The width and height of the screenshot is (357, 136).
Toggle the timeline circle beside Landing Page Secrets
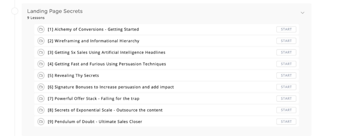[15, 11]
